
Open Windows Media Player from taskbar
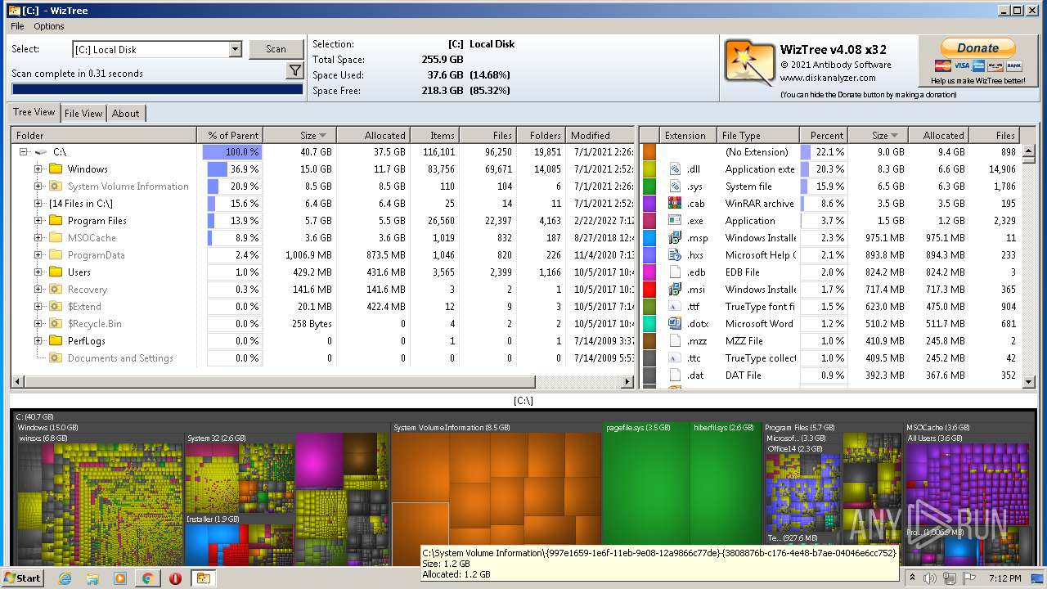120,578
